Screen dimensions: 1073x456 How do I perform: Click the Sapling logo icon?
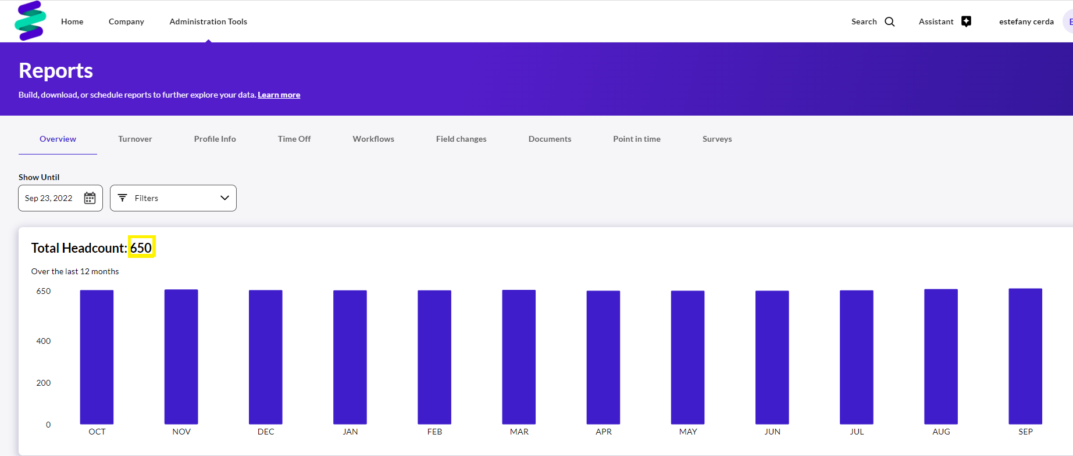(30, 21)
